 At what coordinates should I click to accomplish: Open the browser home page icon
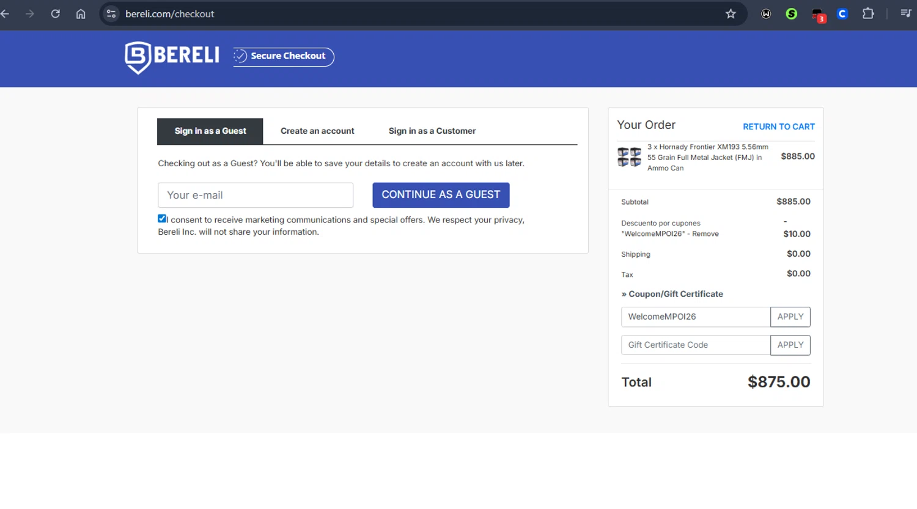(x=81, y=13)
